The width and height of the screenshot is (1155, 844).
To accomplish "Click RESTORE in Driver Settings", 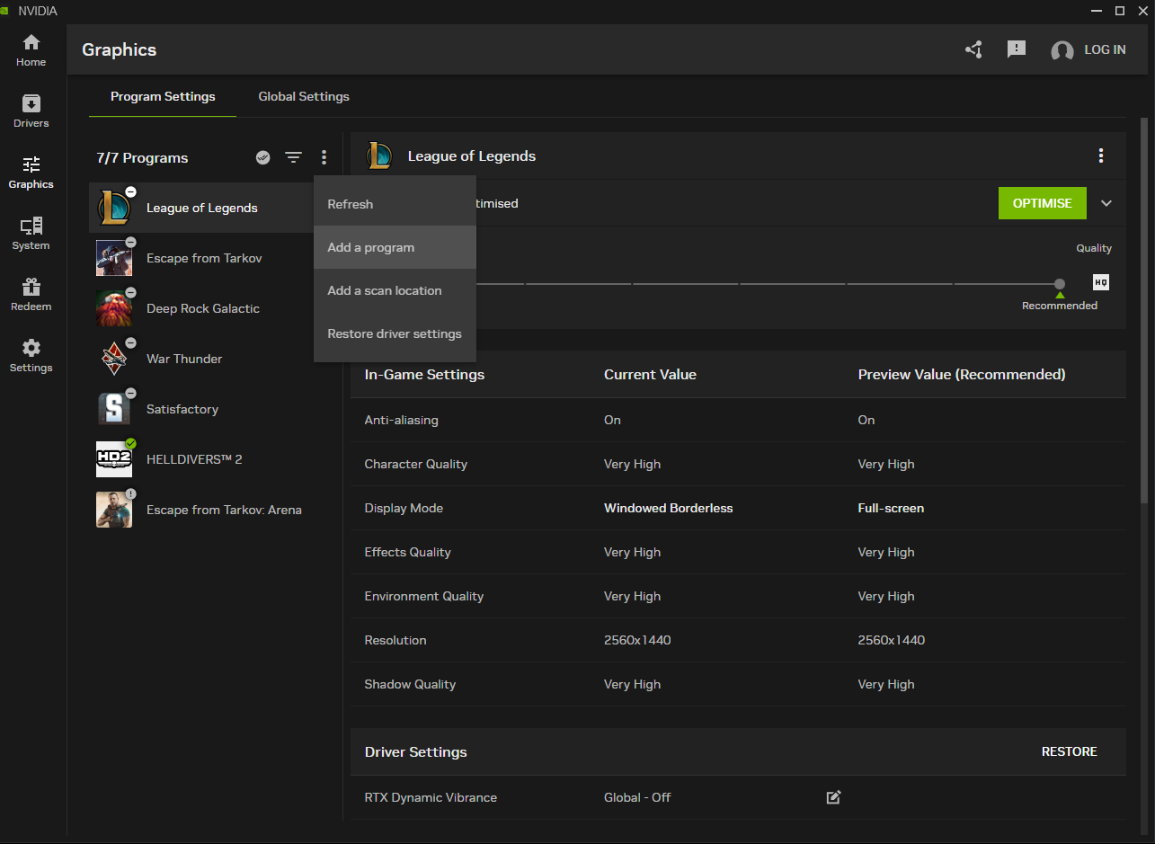I will pyautogui.click(x=1069, y=751).
